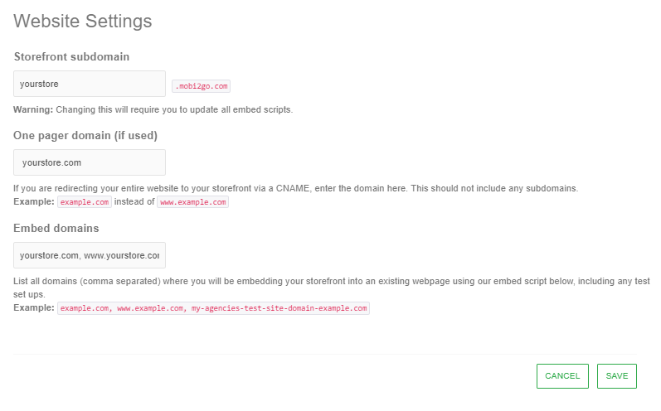Click the Website Settings page heading

coord(83,22)
